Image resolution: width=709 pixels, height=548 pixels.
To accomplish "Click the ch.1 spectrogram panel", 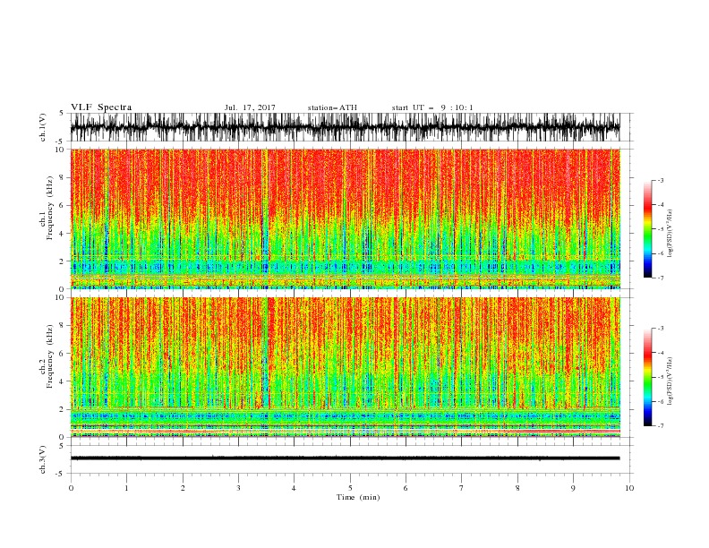I will pyautogui.click(x=346, y=218).
